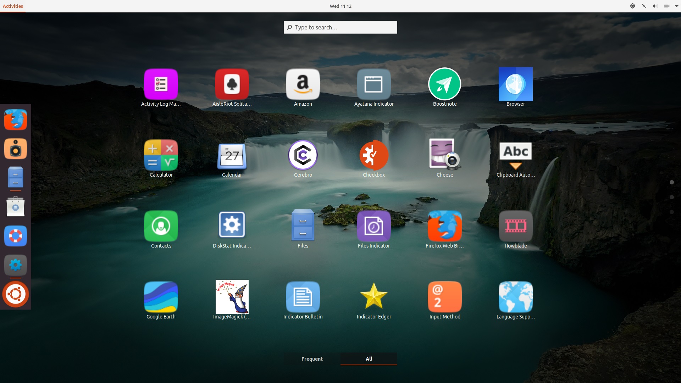
Task: Click the Type to search field
Action: pos(340,27)
